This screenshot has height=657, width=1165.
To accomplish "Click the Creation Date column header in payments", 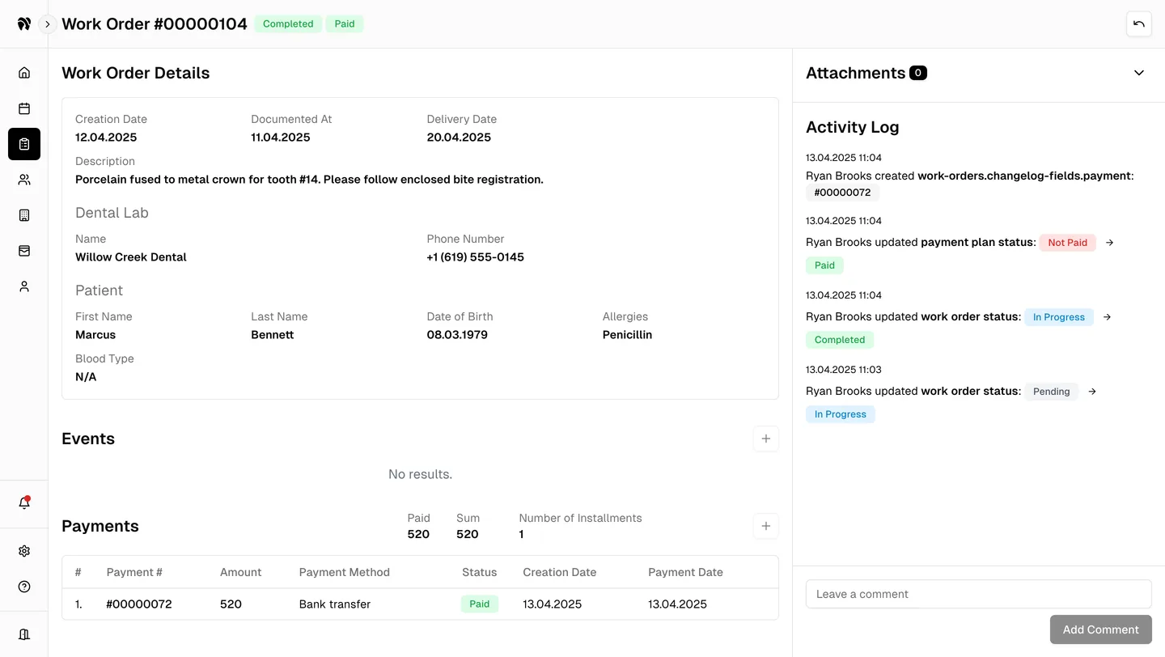I will [560, 572].
